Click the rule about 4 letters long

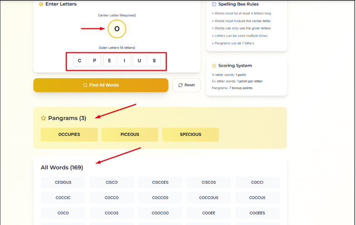pos(242,14)
